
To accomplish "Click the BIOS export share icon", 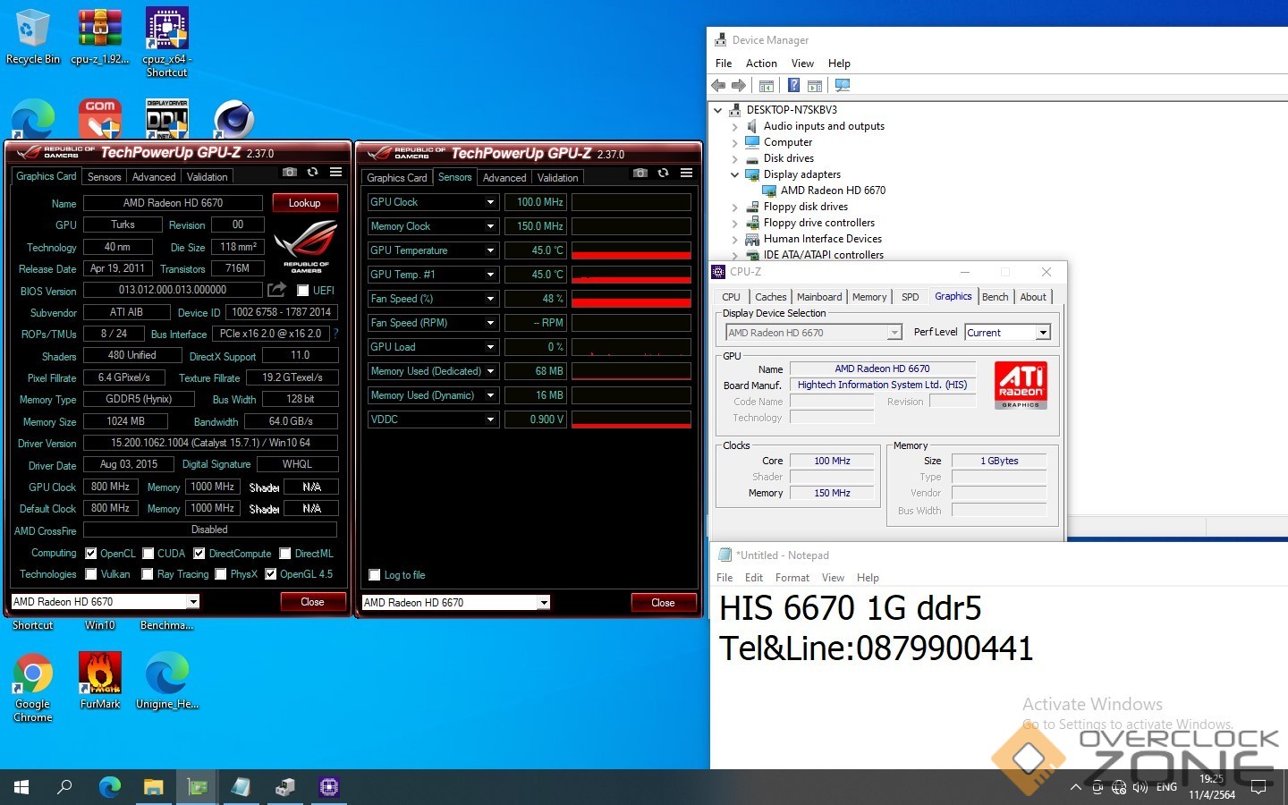I will point(277,290).
